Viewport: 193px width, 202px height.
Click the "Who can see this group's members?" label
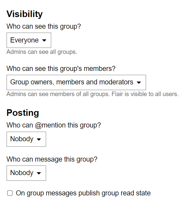coord(61,69)
